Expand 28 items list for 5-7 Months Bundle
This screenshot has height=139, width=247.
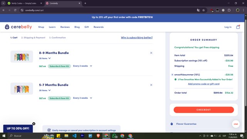click(45, 90)
